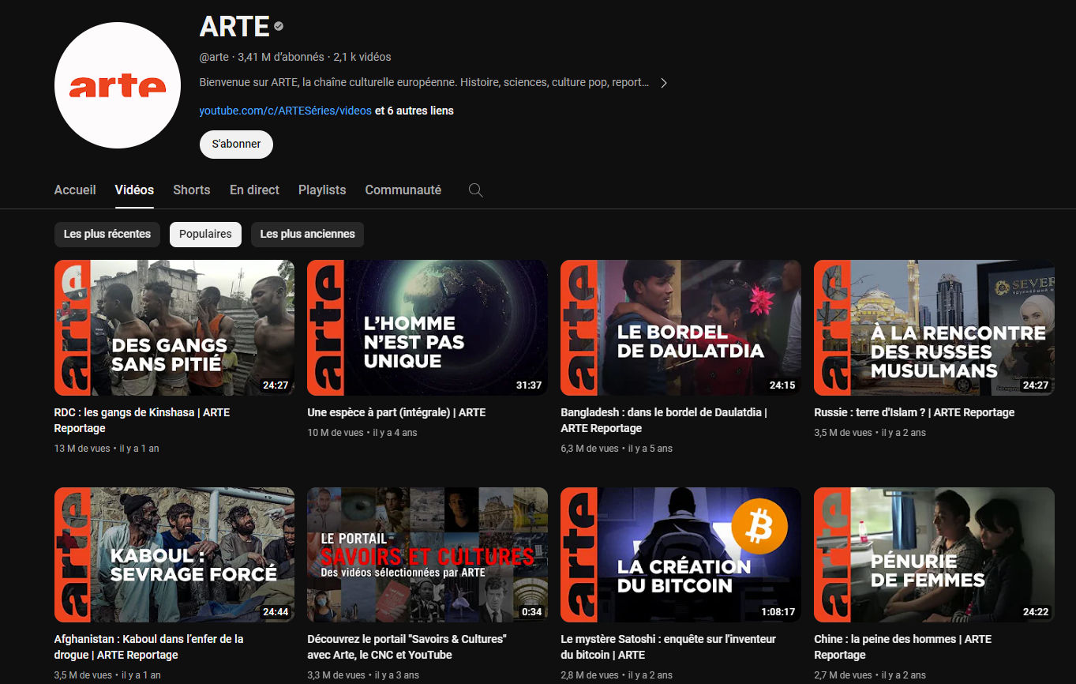Screen dimensions: 1076x684
Task: Open 'L'homme n'est pas unique' thumbnail
Action: point(427,328)
